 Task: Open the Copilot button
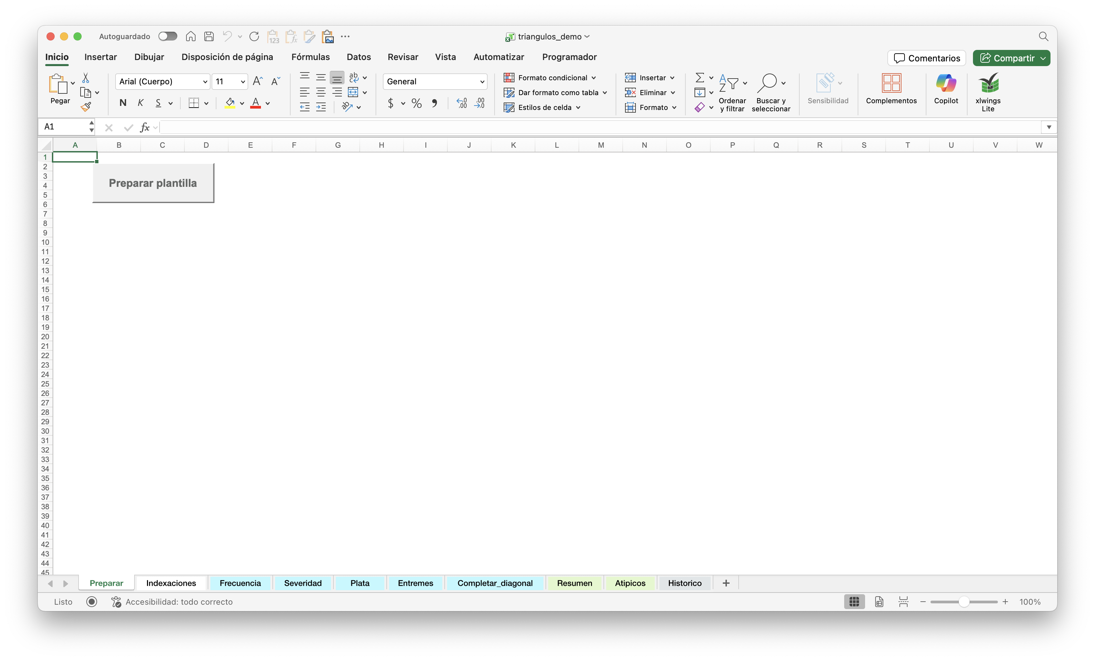946,89
